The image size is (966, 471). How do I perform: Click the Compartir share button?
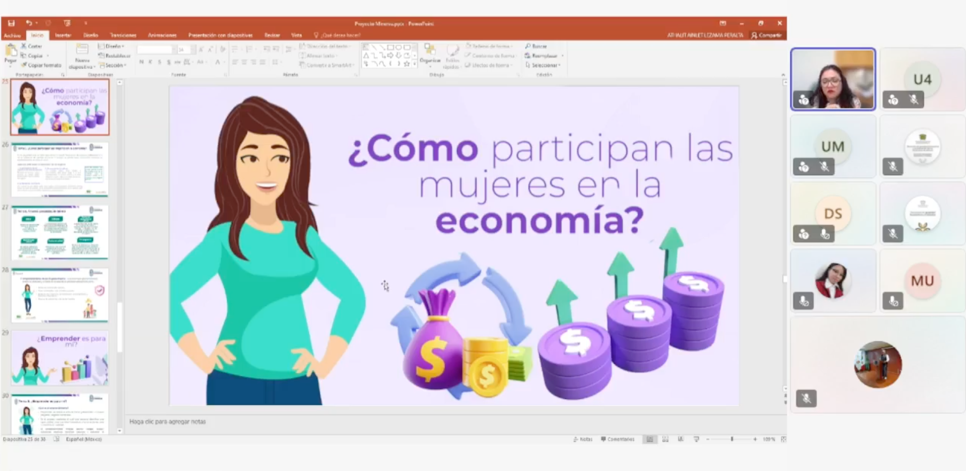[x=766, y=35]
